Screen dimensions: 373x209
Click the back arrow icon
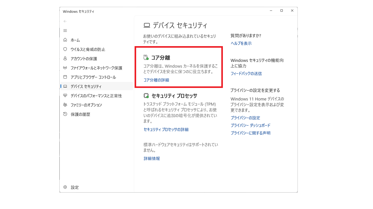pos(65,21)
